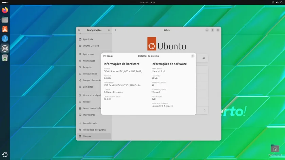Click GNOME version value 49
The height and width of the screenshot is (160, 285).
tap(153, 85)
